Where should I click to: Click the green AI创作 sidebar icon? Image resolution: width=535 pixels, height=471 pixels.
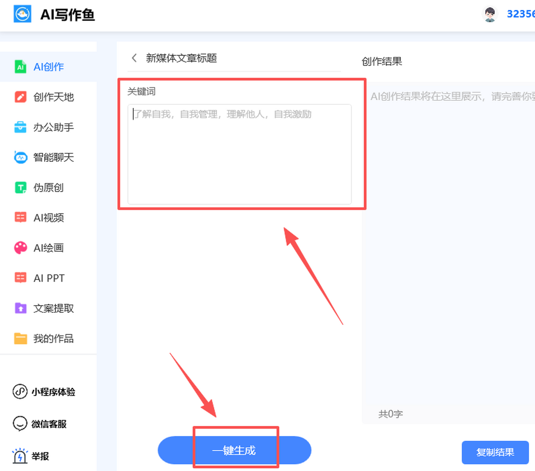[x=21, y=67]
